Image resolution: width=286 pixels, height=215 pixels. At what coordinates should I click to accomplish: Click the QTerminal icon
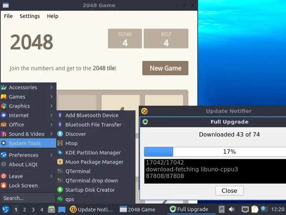(60, 171)
